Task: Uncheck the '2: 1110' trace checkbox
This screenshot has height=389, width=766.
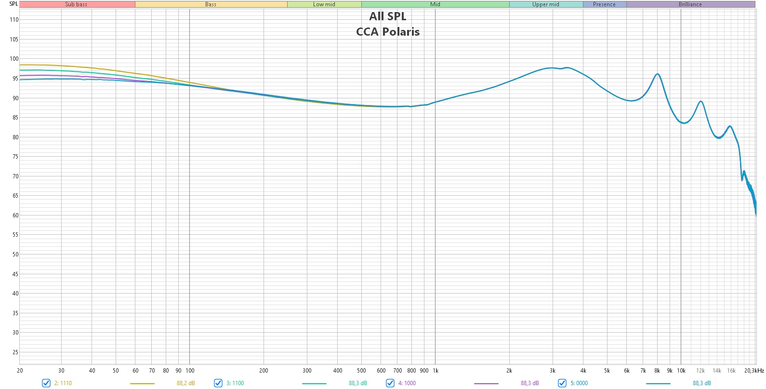Action: click(x=46, y=383)
